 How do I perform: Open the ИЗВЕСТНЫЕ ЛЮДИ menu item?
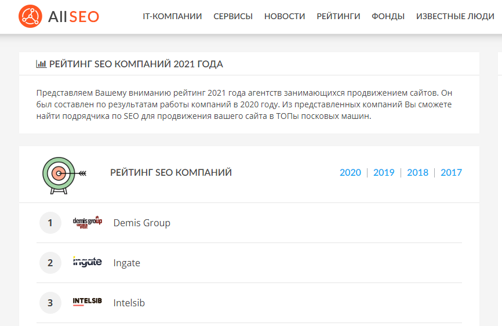click(x=455, y=16)
